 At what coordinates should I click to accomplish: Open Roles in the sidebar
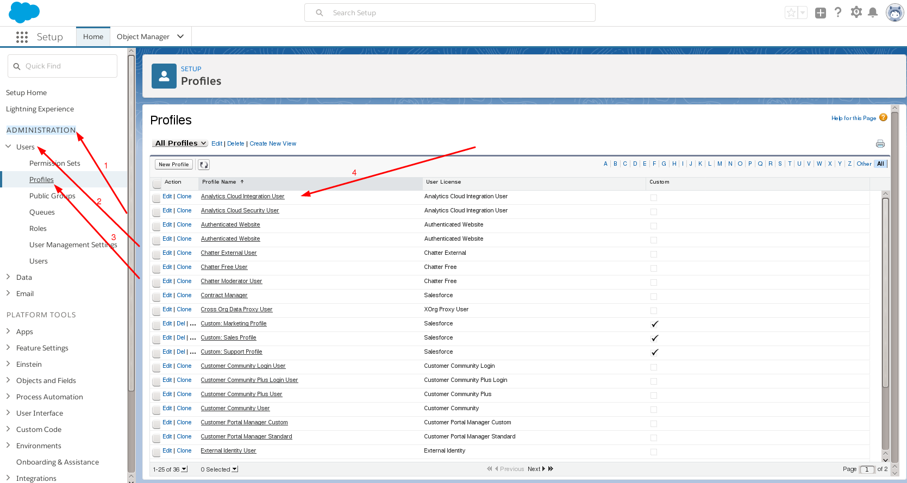point(38,228)
